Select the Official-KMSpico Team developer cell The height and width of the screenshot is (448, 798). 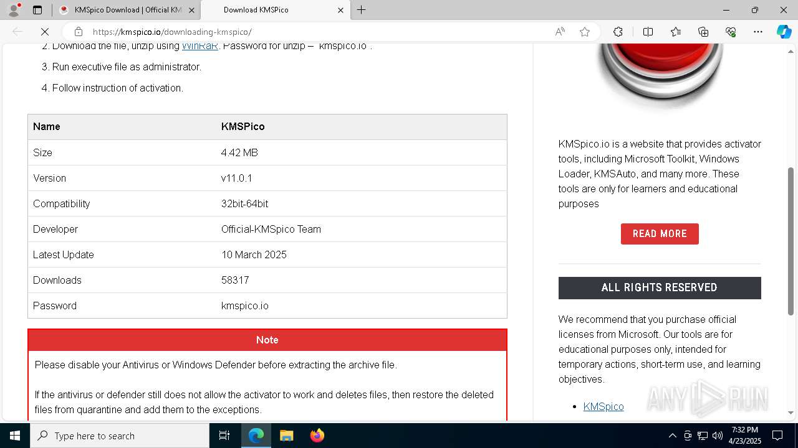pos(271,229)
